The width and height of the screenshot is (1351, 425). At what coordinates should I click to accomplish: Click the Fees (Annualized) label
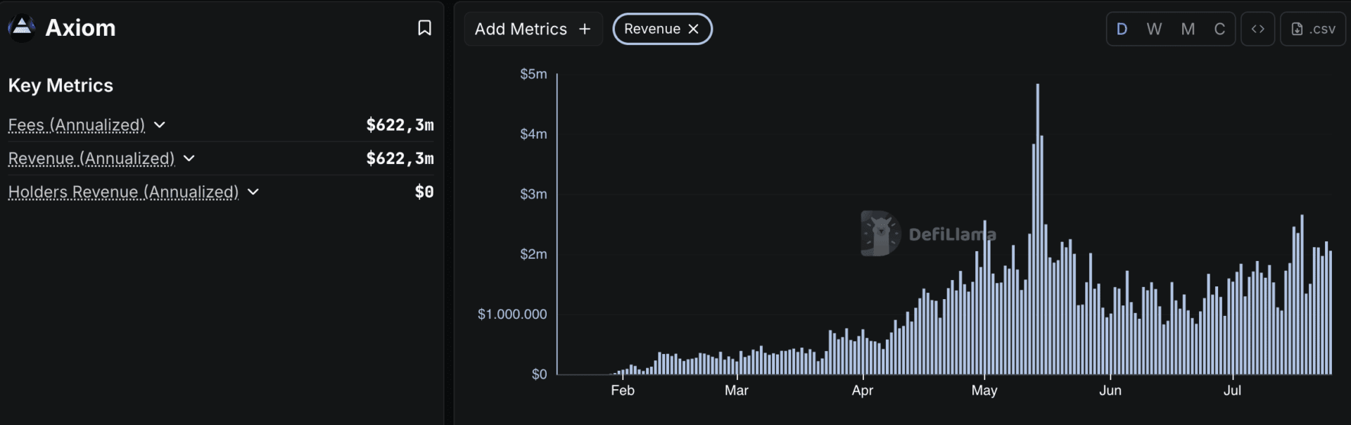[77, 125]
